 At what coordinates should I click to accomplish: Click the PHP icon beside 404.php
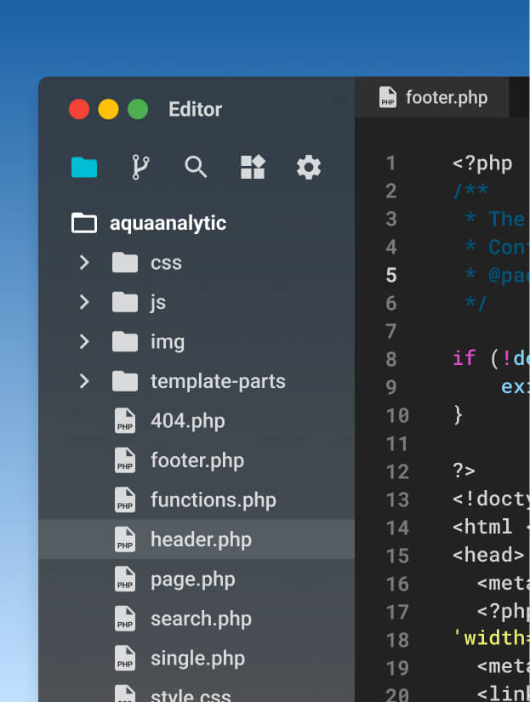point(125,421)
